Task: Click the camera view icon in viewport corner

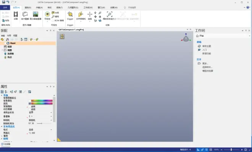Action: click(x=62, y=37)
